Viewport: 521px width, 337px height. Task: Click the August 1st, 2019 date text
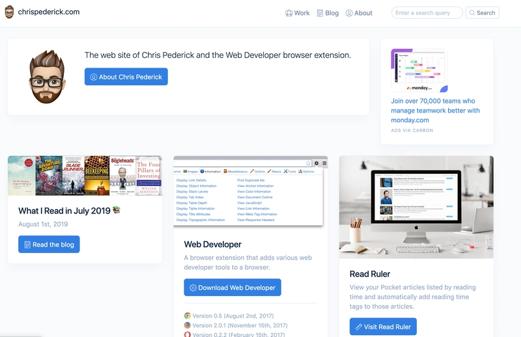(x=43, y=224)
